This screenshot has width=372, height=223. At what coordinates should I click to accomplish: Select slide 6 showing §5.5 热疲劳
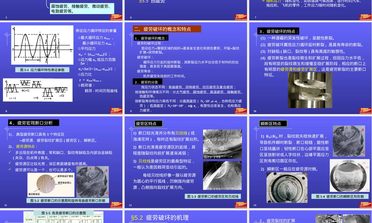pos(186,10)
